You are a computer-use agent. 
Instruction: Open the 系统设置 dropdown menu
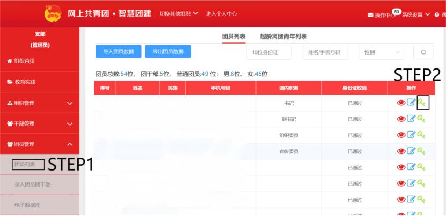416,15
